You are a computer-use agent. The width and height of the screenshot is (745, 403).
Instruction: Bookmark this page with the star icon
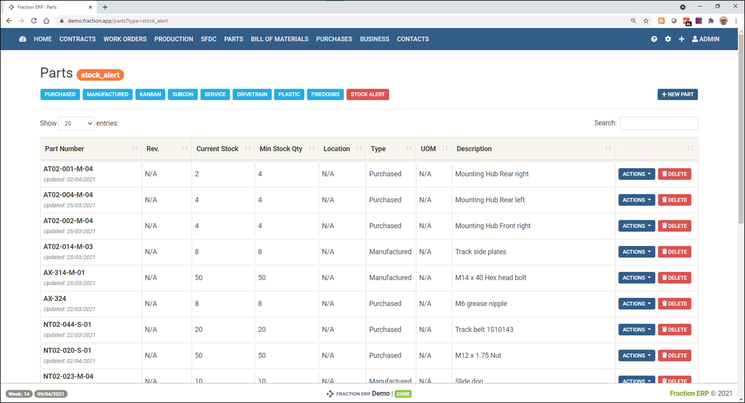(646, 21)
